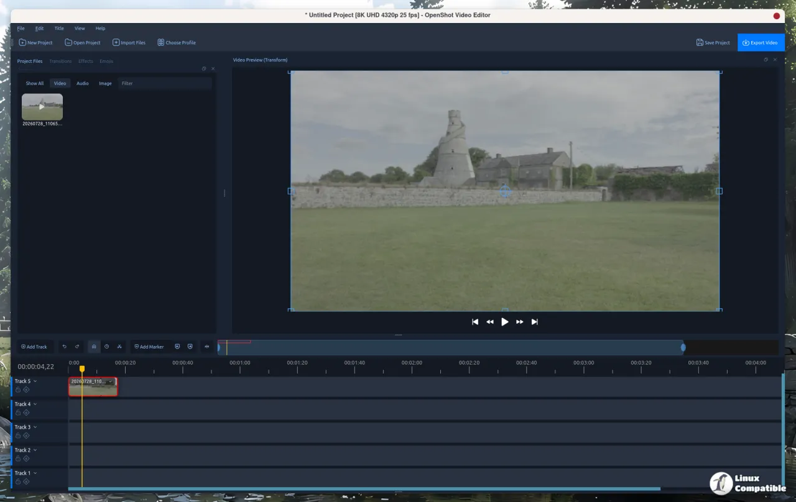Play the video preview
This screenshot has width=796, height=502.
[505, 322]
